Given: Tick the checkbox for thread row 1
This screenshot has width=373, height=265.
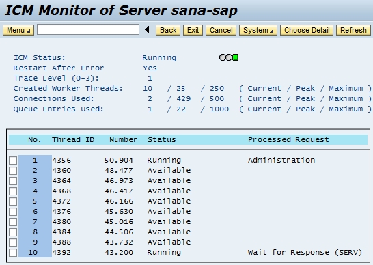Looking at the screenshot, I should [13, 161].
